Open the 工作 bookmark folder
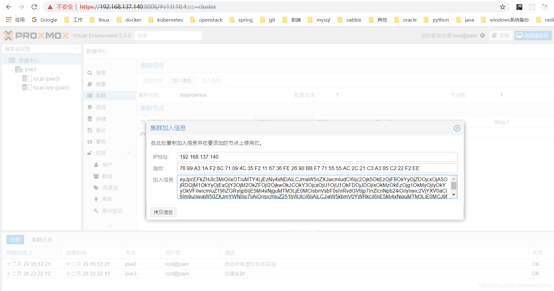554x291 pixels. click(73, 20)
